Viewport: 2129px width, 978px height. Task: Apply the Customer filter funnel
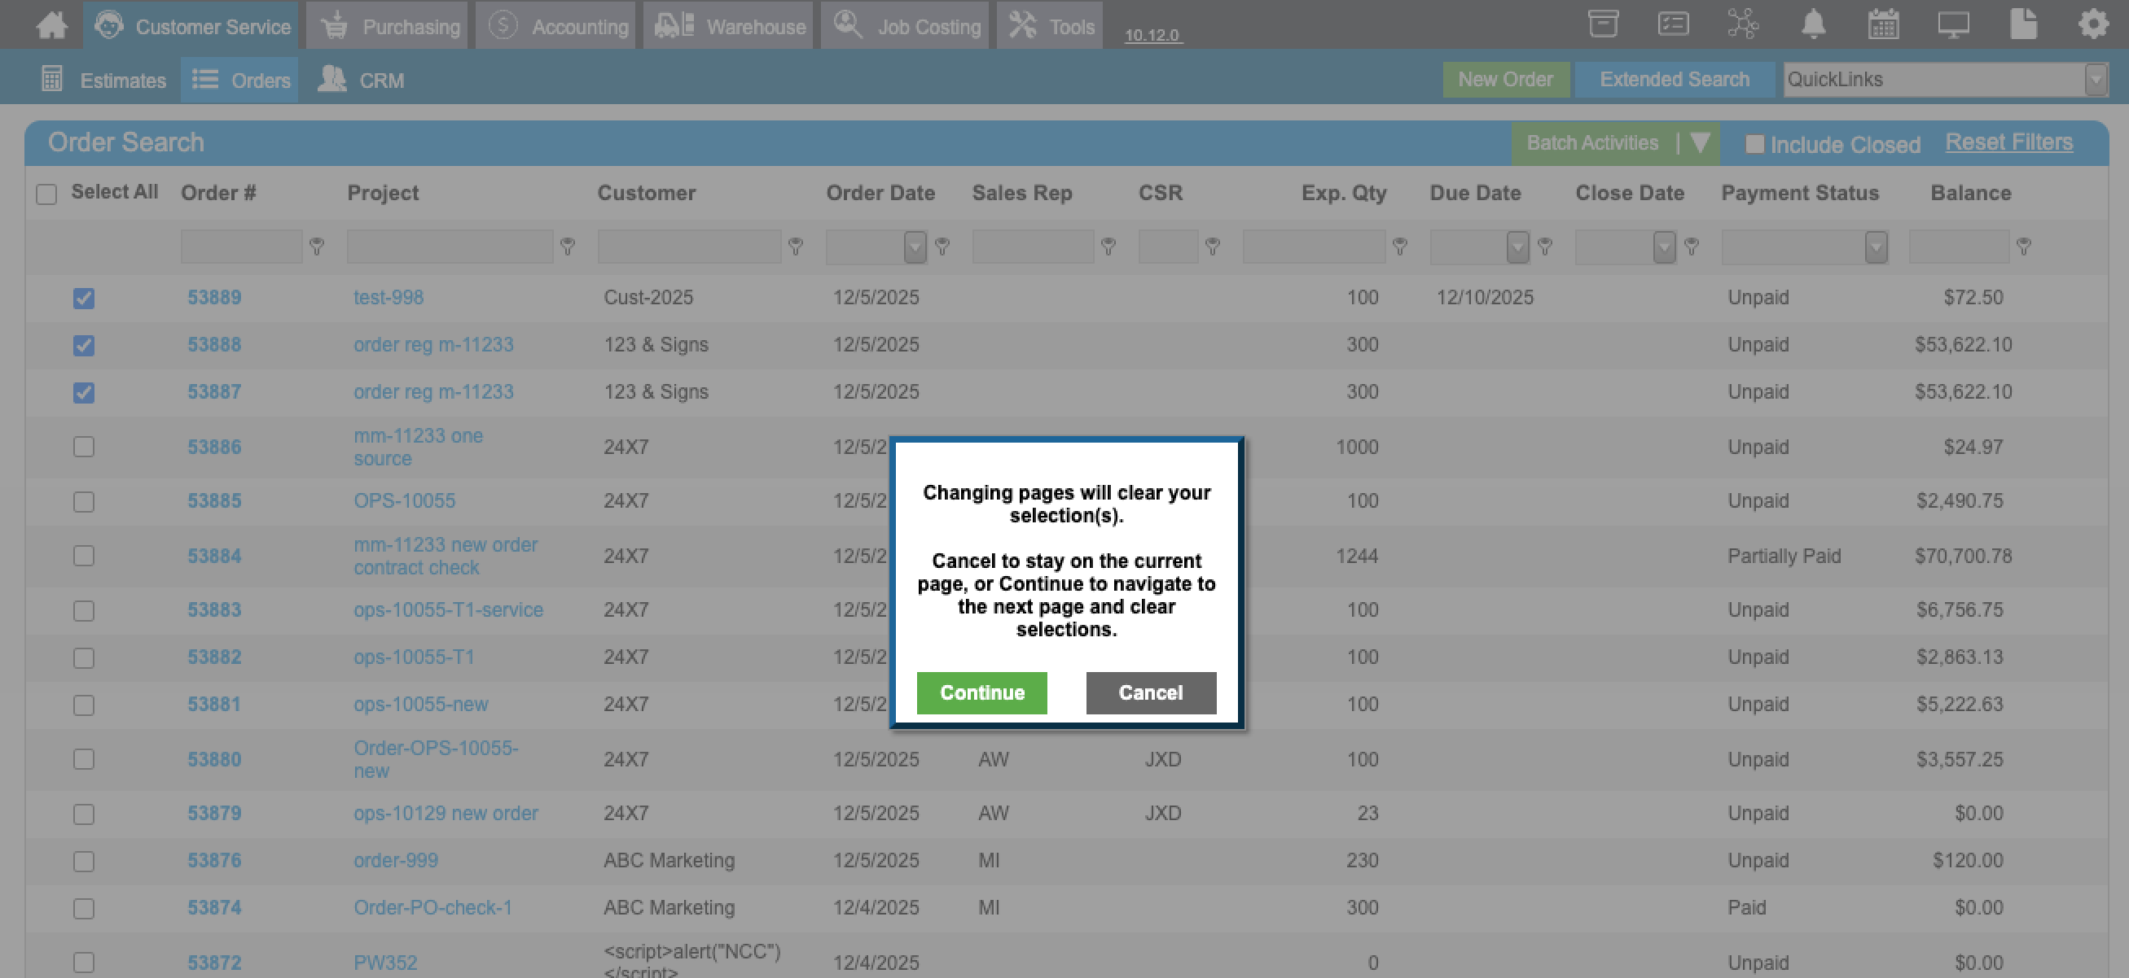[795, 246]
